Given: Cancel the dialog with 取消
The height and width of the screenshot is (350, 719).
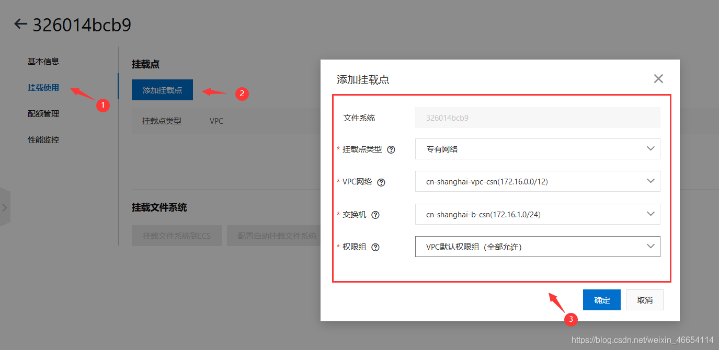Looking at the screenshot, I should click(645, 300).
